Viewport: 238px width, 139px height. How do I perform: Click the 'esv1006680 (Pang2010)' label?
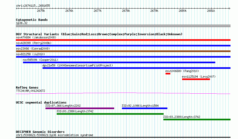tap(182, 71)
